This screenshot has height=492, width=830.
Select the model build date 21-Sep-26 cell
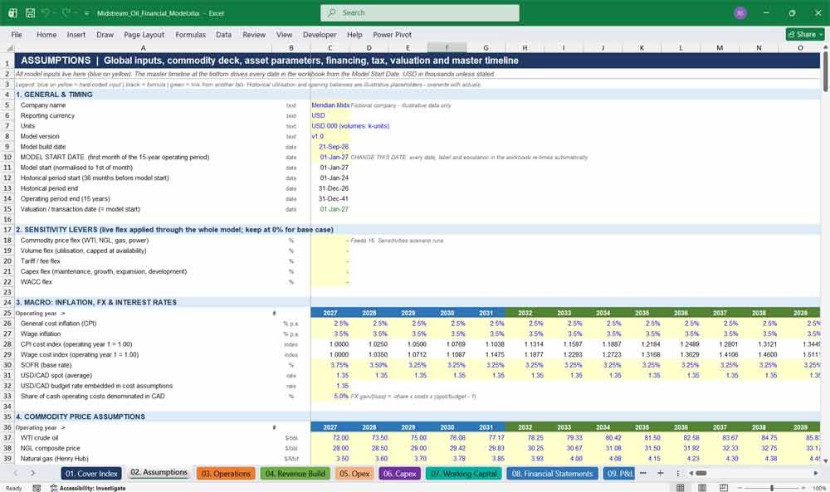coord(330,147)
